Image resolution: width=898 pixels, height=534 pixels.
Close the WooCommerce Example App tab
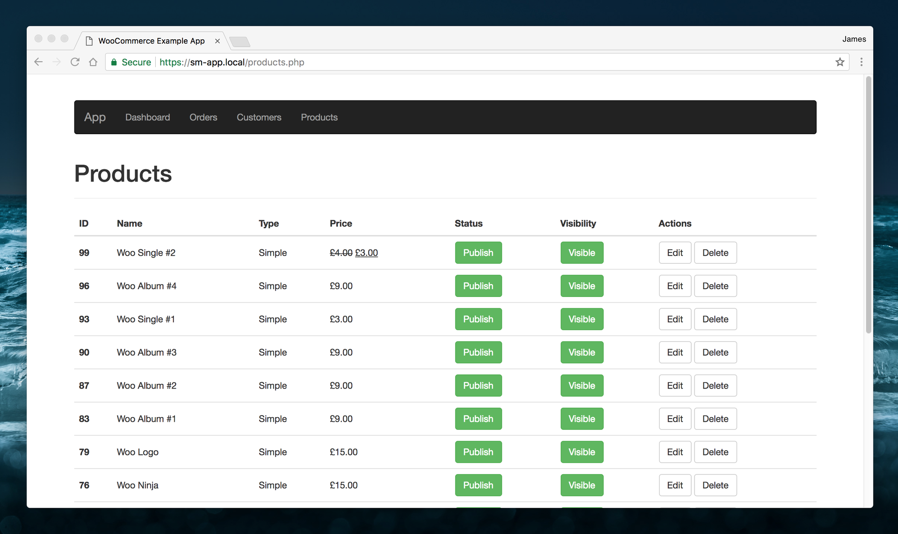217,41
